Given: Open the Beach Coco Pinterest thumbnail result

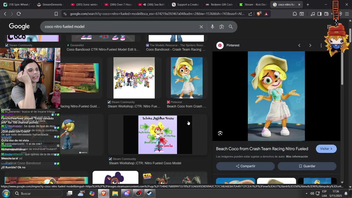Looking at the screenshot, I should coord(186,78).
